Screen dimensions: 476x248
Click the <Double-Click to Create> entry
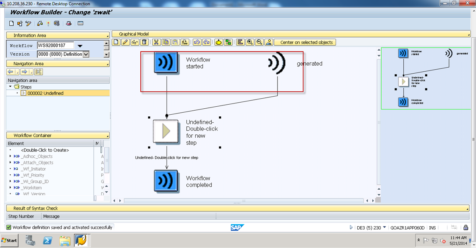point(45,150)
